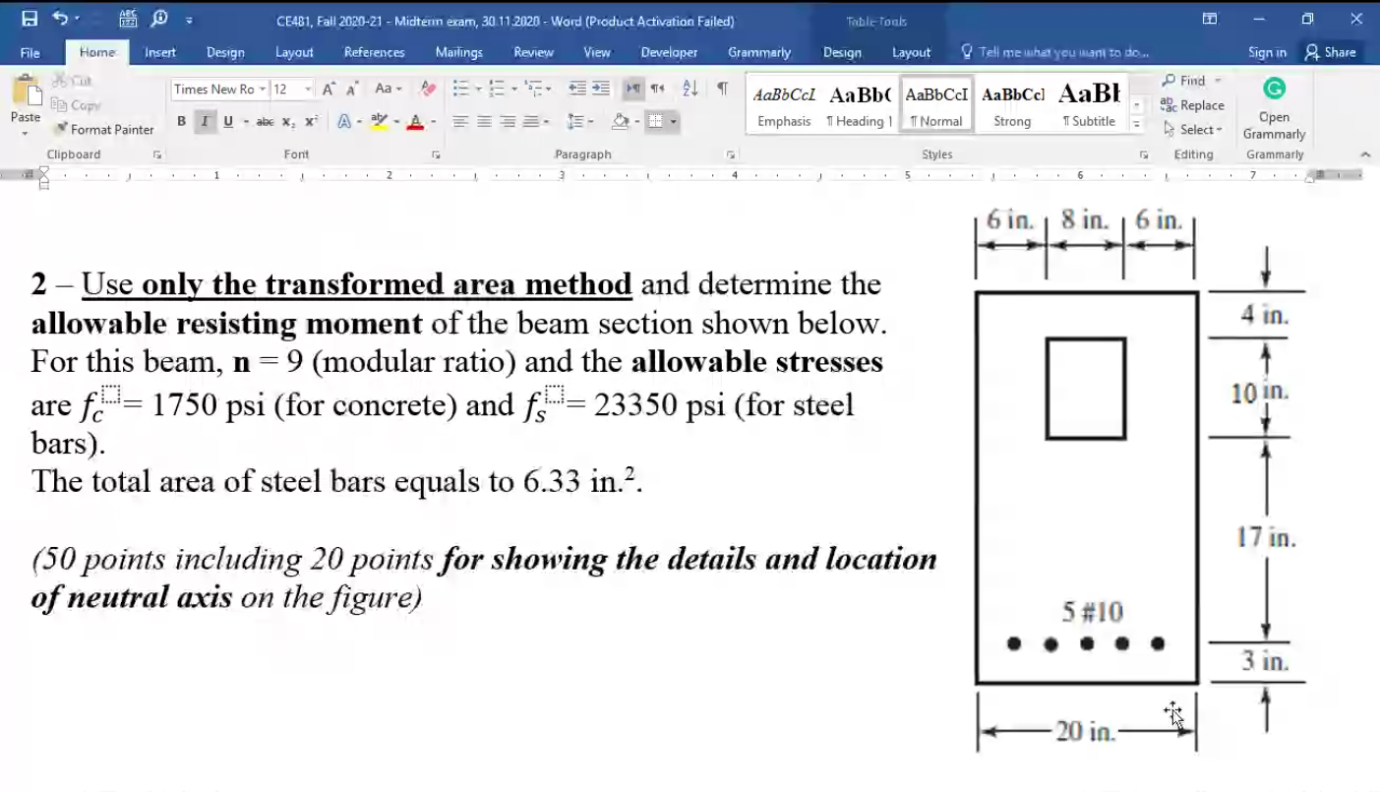Apply strikethrough to text
This screenshot has width=1380, height=792.
click(x=264, y=121)
